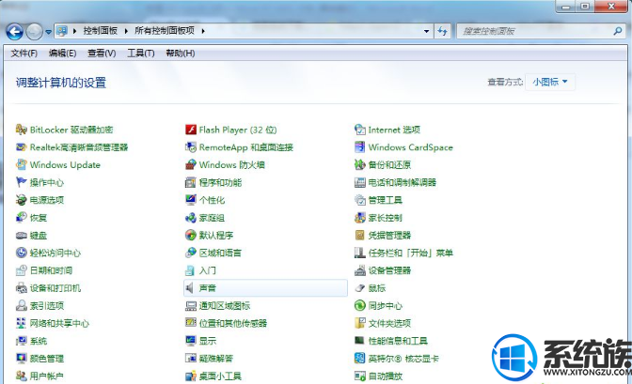This screenshot has height=384, width=632.
Task: Open the 文件(F) menu
Action: point(24,54)
